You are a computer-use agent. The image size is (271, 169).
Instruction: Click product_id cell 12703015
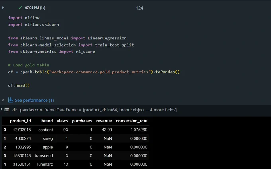coord(22,130)
